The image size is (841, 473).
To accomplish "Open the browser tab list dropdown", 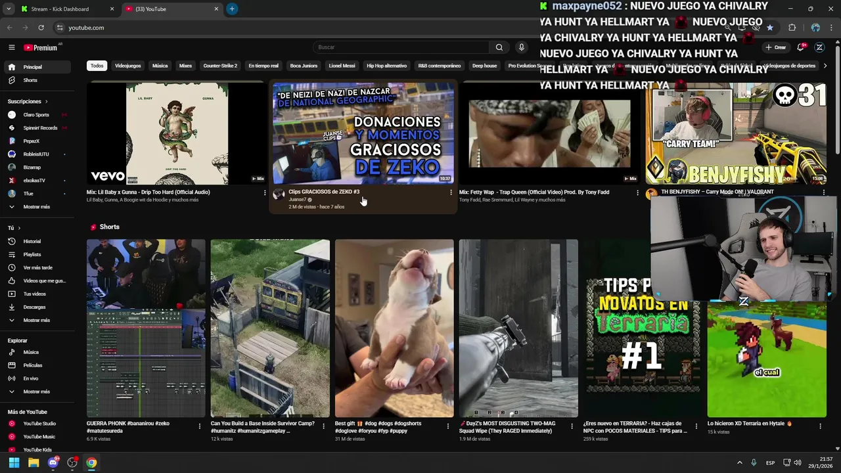I will pos(8,9).
